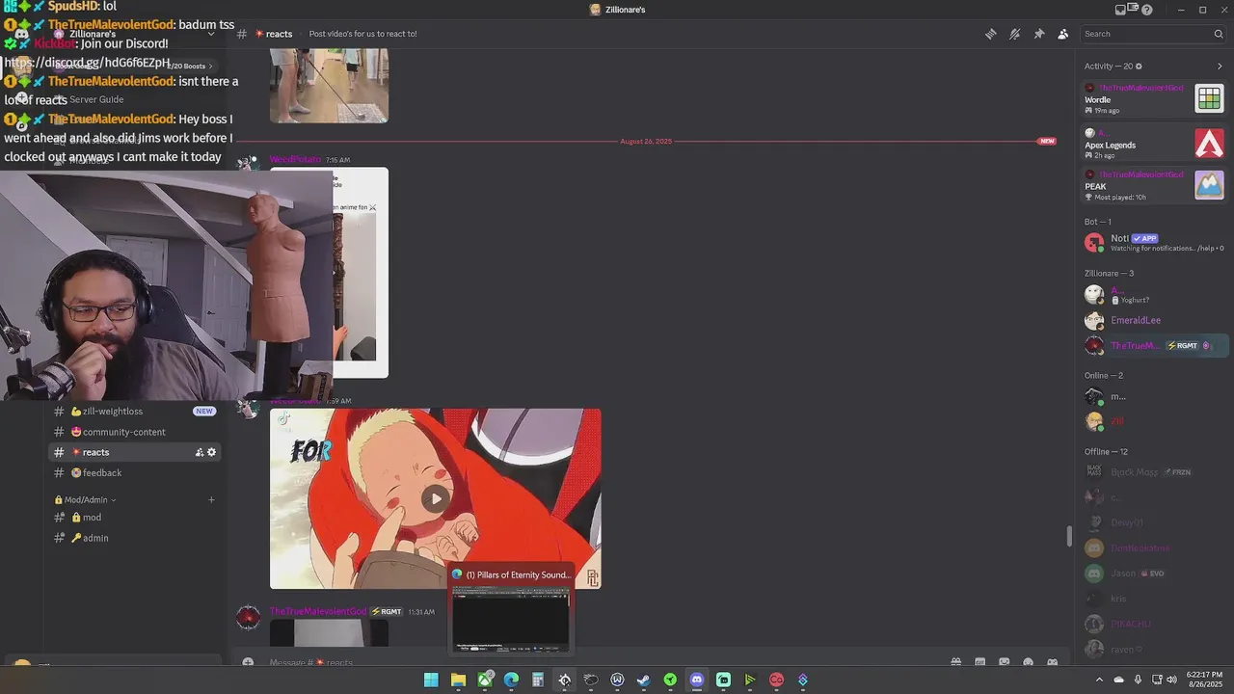Open Activity settings gear icon
Viewport: 1234px width, 694px height.
point(1139,67)
